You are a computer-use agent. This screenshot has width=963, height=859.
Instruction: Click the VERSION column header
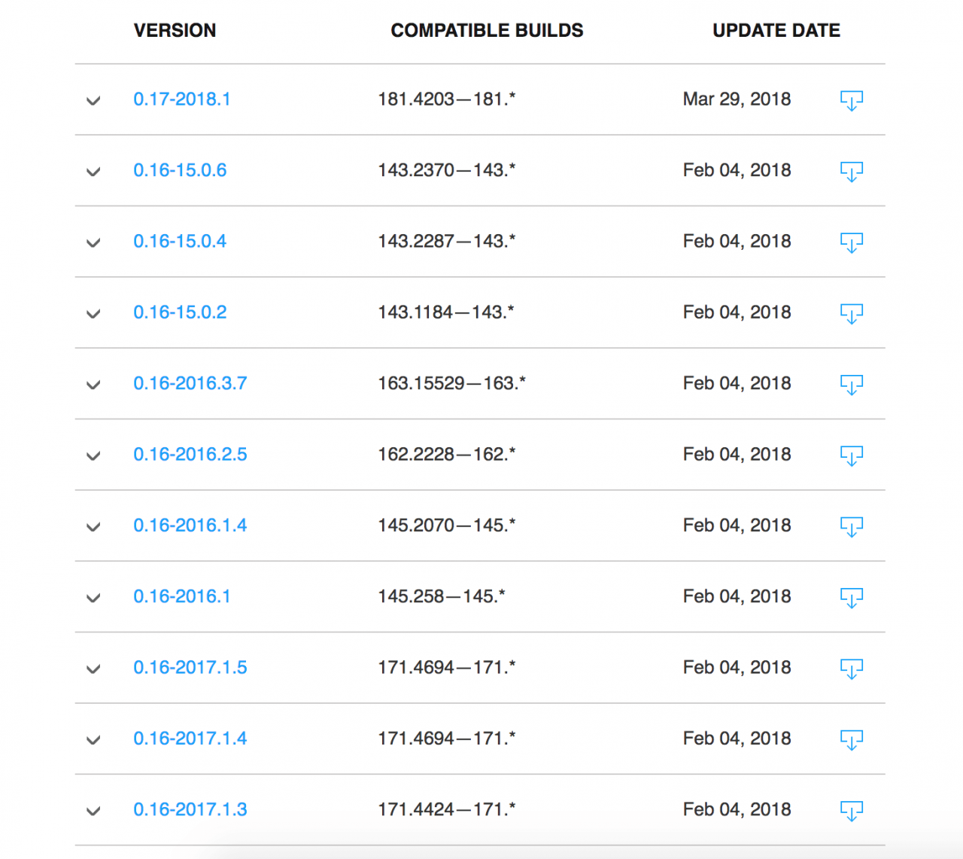coord(175,30)
